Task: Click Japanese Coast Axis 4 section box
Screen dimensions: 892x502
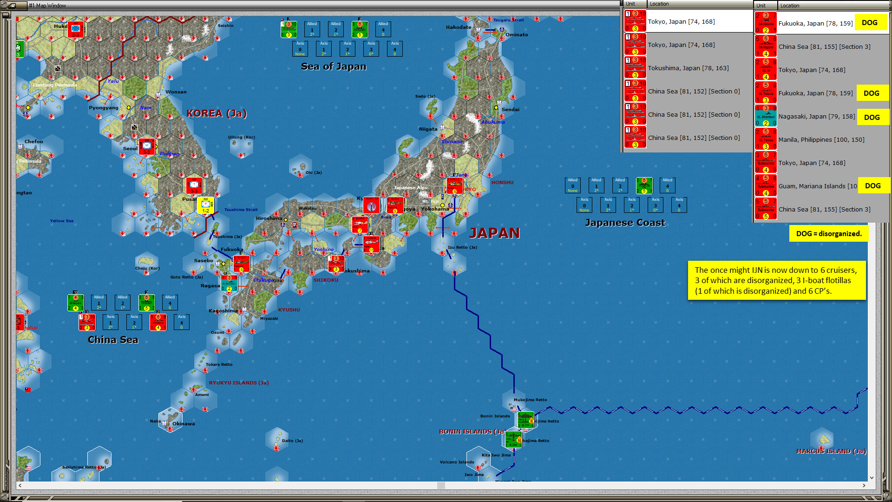Action: coord(679,205)
